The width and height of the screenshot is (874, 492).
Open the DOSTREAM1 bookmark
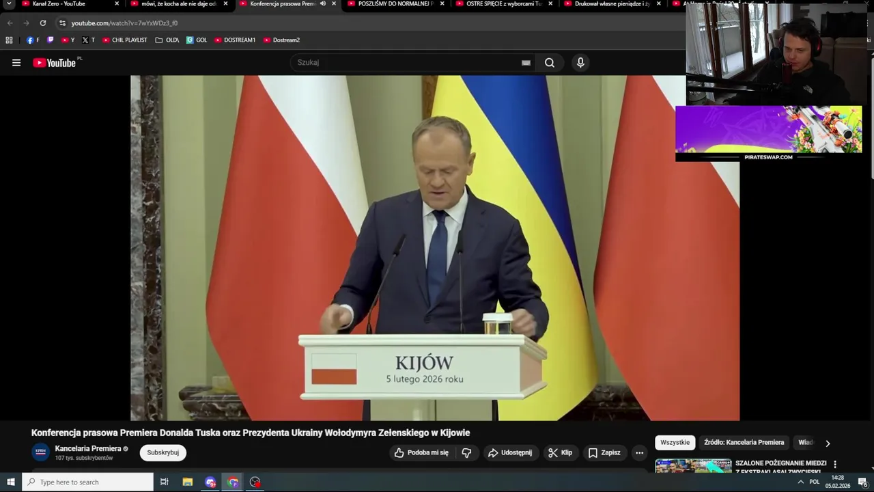pyautogui.click(x=235, y=40)
